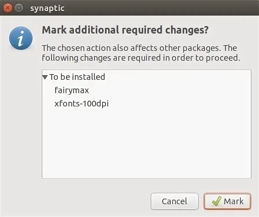Image resolution: width=259 pixels, height=217 pixels.
Task: Click the Mark additional required changes heading
Action: coord(125,30)
